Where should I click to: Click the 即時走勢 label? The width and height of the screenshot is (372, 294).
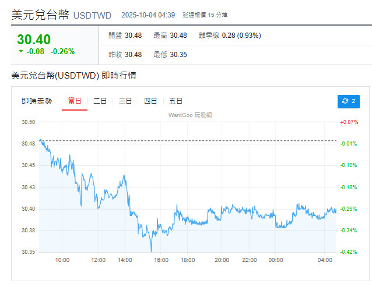point(37,101)
